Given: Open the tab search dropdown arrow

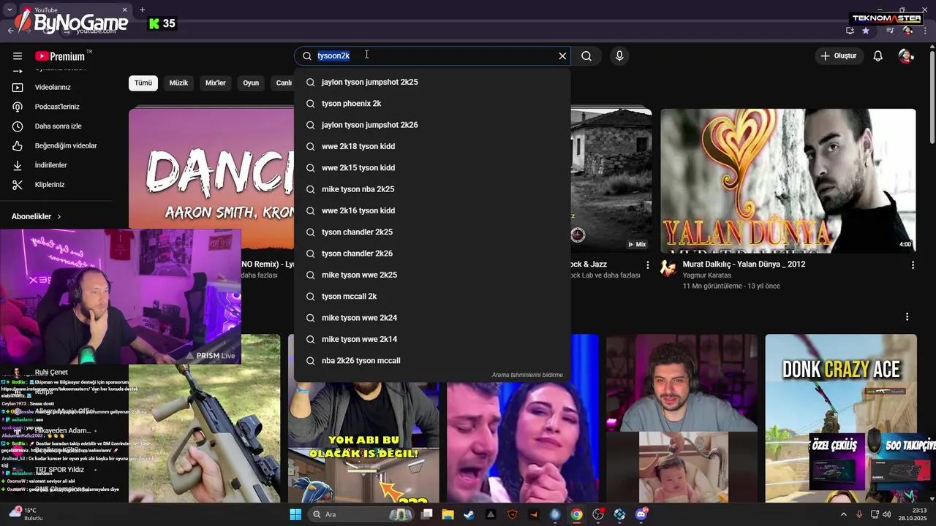Looking at the screenshot, I should pos(10,10).
